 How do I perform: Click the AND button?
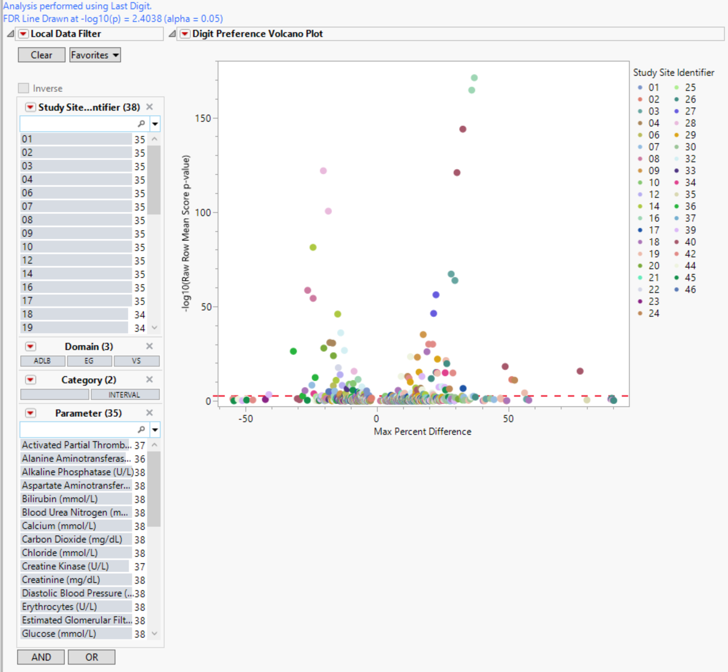(41, 657)
